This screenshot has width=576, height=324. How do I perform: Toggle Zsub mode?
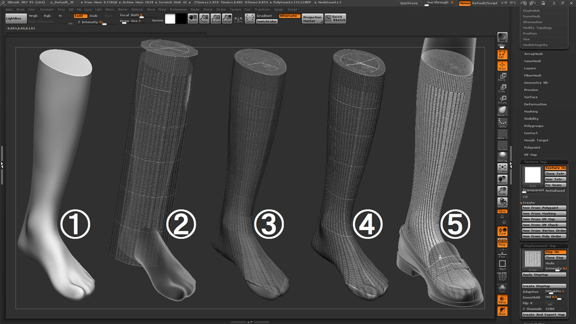point(94,16)
